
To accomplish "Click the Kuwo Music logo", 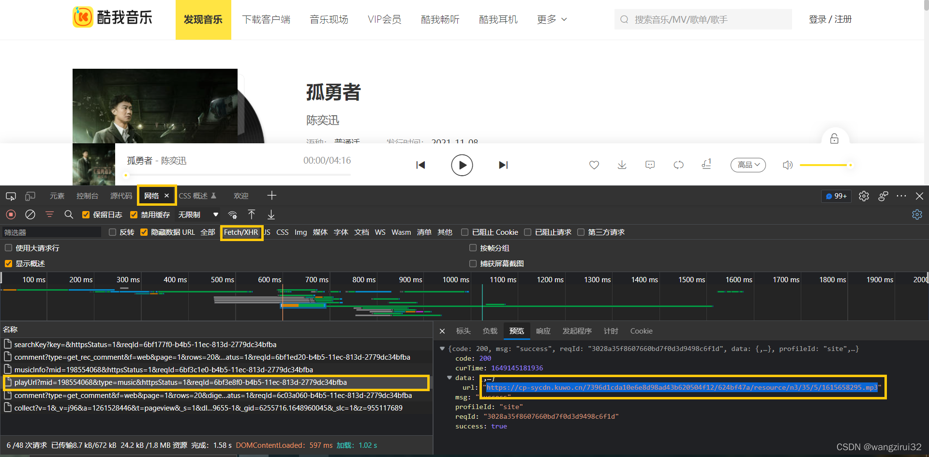I will [112, 17].
